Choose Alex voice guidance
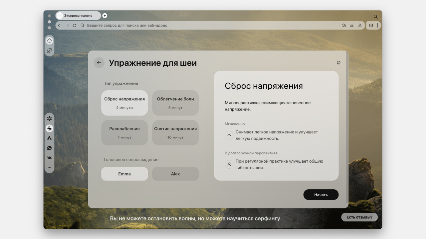426x239 pixels. [175, 174]
